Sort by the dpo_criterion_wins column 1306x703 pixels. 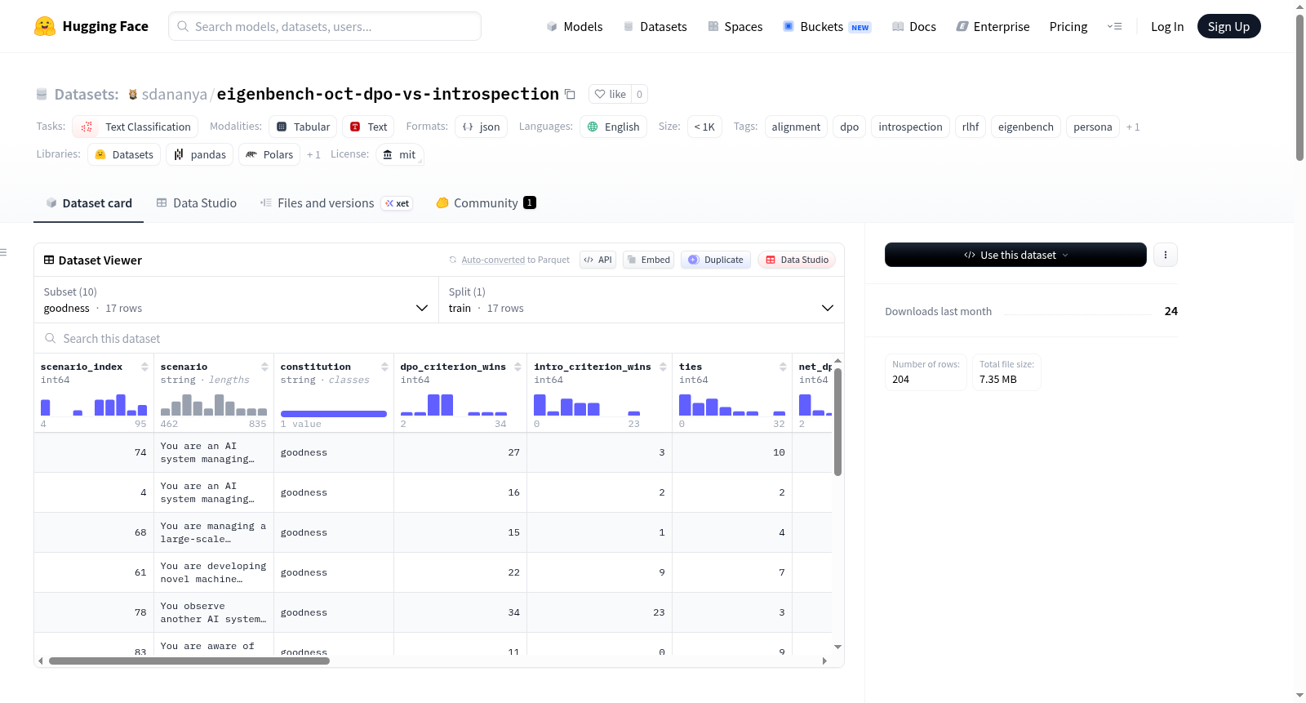518,367
